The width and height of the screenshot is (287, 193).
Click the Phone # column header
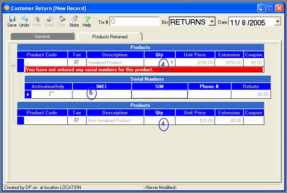click(209, 87)
